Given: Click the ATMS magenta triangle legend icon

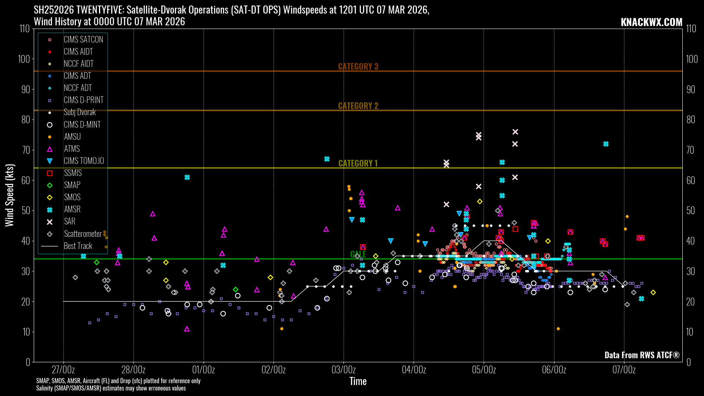Looking at the screenshot, I should pyautogui.click(x=50, y=149).
